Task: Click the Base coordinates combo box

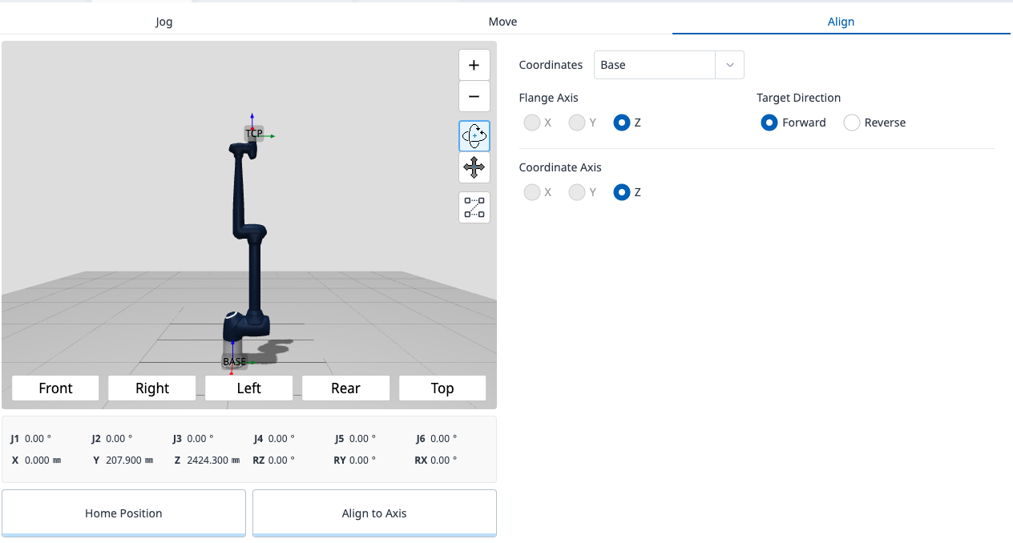Action: (654, 65)
